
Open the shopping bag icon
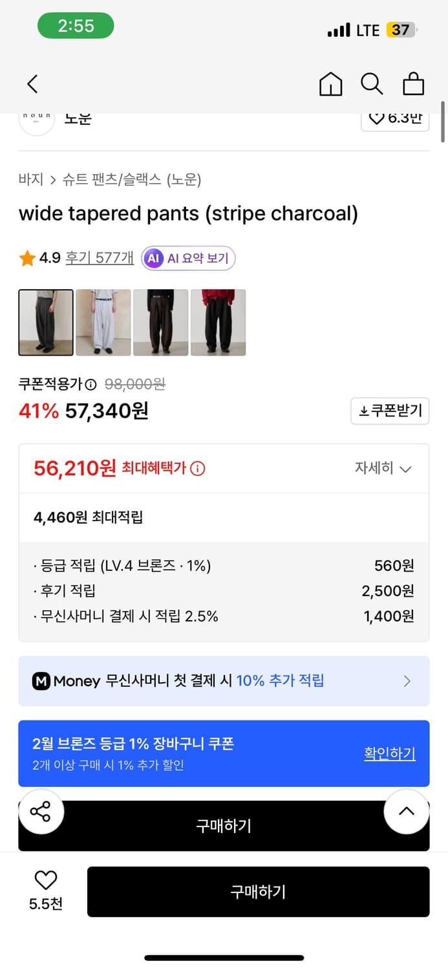tap(414, 83)
